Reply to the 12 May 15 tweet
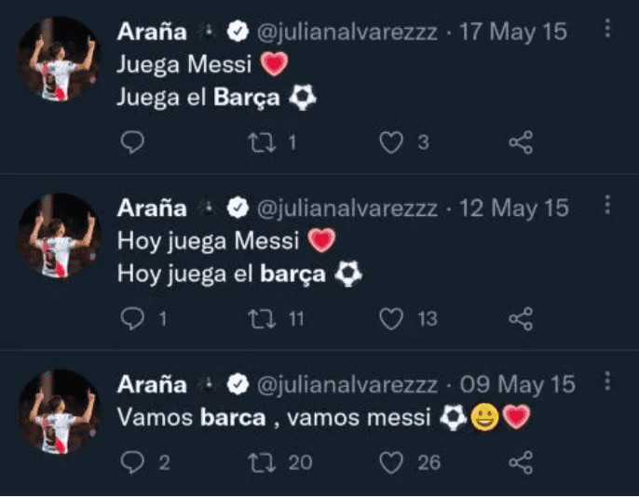Image resolution: width=639 pixels, height=497 pixels. 134,319
